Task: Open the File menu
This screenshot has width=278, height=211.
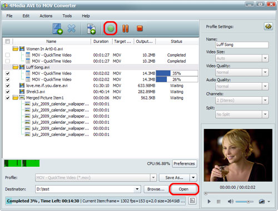Action: pyautogui.click(x=9, y=16)
